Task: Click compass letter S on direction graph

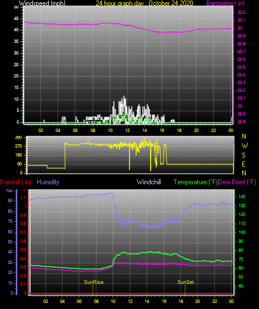Action: [243, 155]
